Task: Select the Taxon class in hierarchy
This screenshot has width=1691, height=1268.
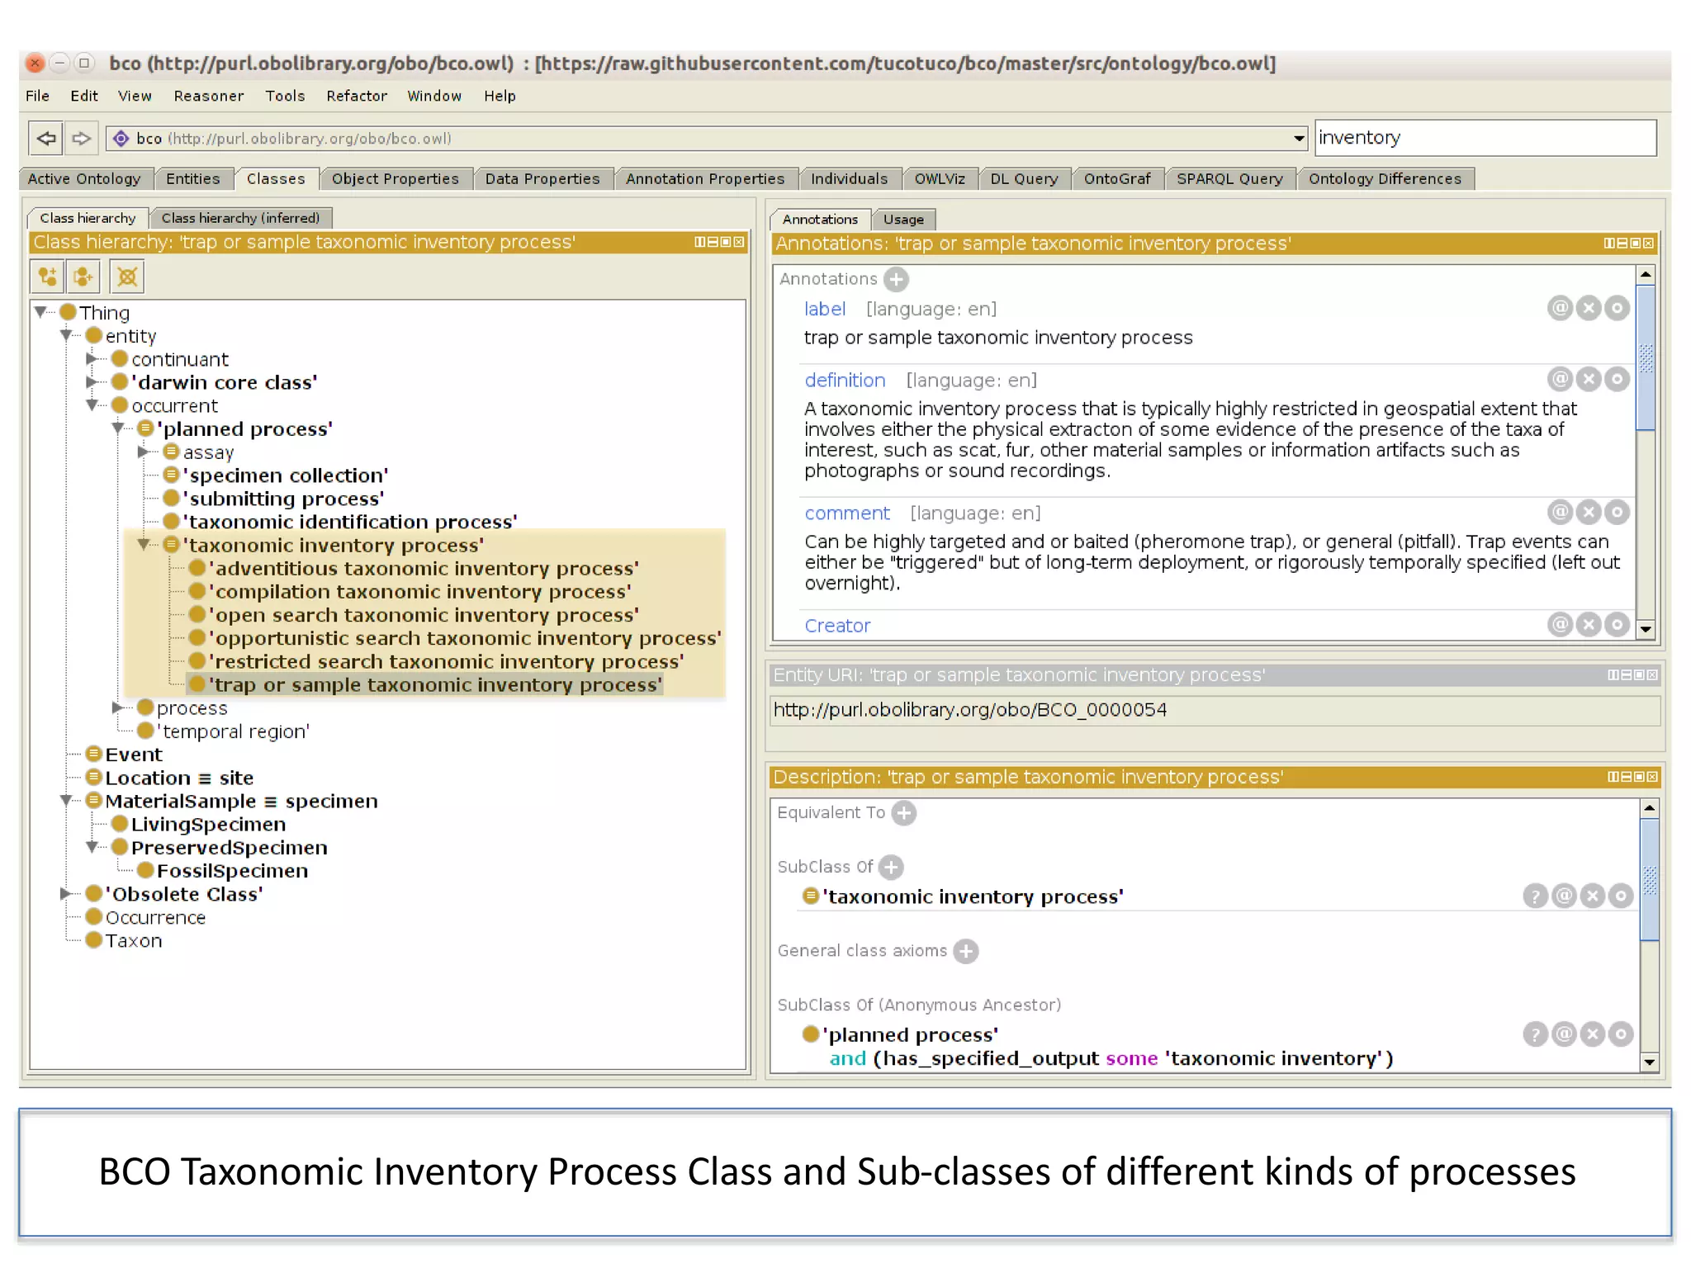Action: pyautogui.click(x=134, y=941)
